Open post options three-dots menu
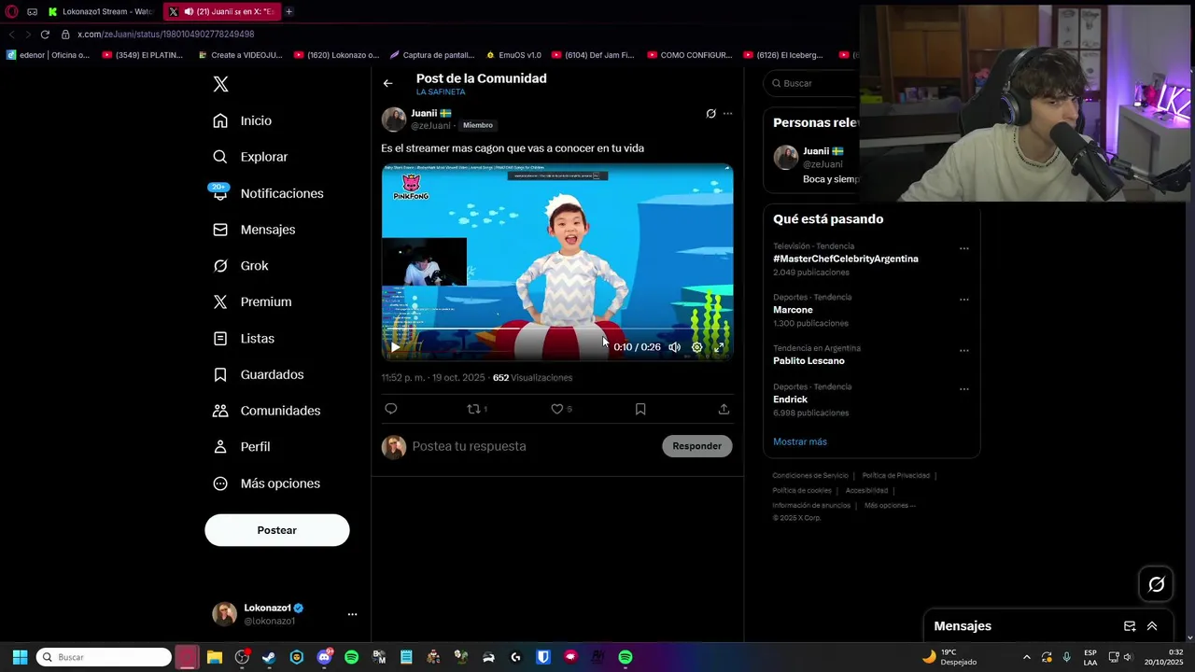Viewport: 1195px width, 672px height. (x=727, y=114)
